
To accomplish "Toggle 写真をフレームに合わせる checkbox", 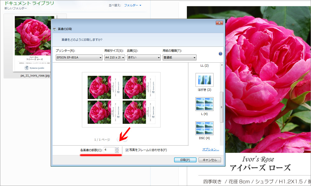I will [127, 150].
